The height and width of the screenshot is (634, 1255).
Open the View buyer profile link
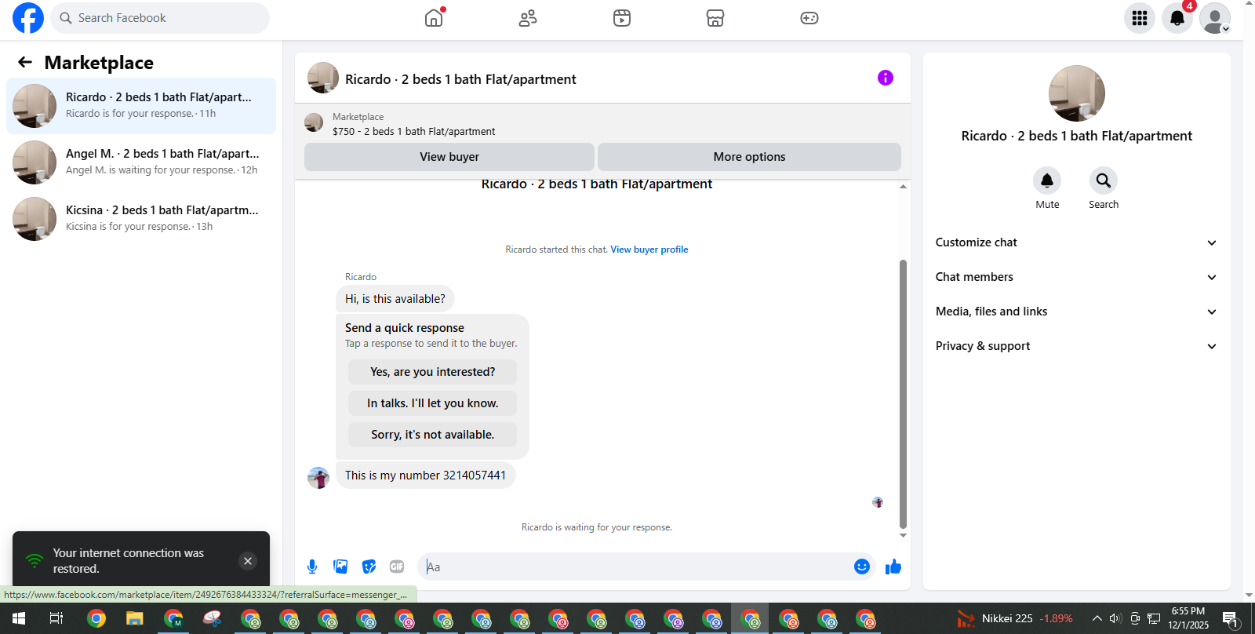(x=649, y=250)
